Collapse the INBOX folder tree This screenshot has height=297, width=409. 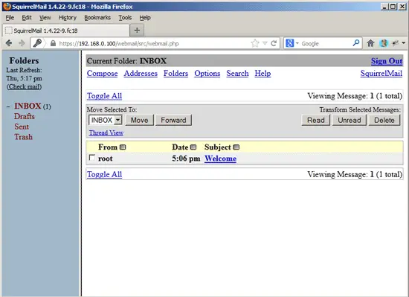(x=8, y=106)
